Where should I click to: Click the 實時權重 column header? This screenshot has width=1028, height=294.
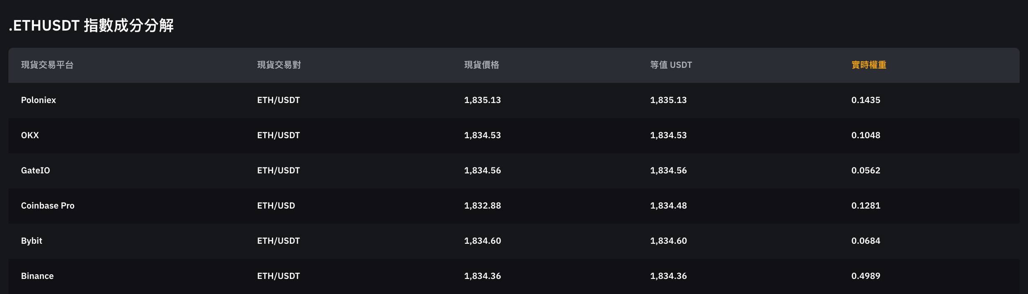[869, 65]
